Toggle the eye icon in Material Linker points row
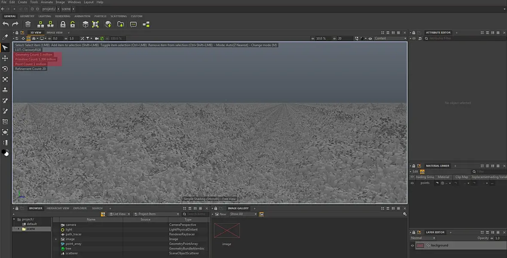This screenshot has height=258, width=507. point(412,183)
